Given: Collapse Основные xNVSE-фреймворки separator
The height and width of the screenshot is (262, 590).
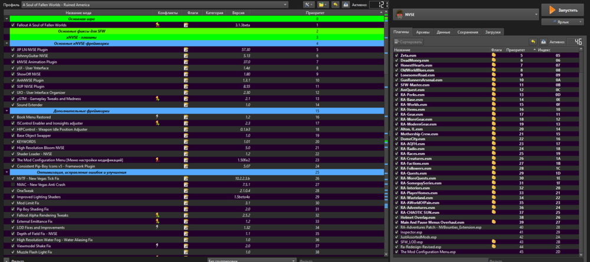Looking at the screenshot, I should [6, 44].
